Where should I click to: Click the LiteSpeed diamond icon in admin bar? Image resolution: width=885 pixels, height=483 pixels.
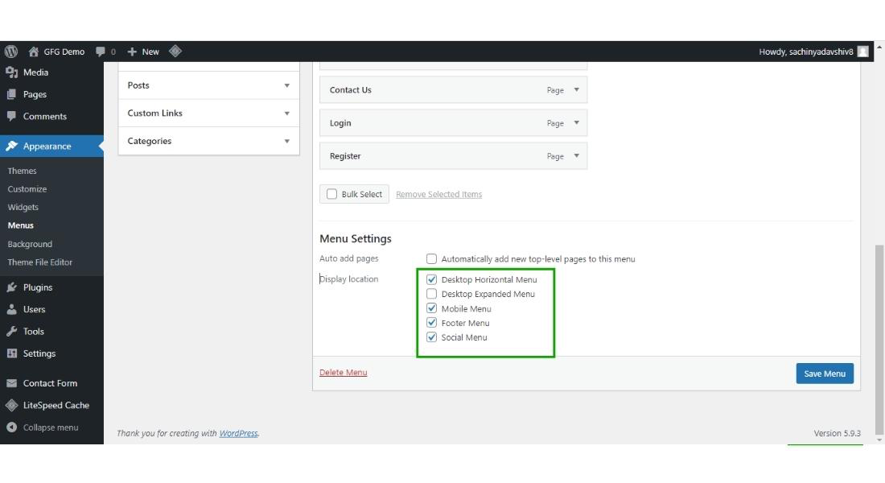[x=175, y=52]
